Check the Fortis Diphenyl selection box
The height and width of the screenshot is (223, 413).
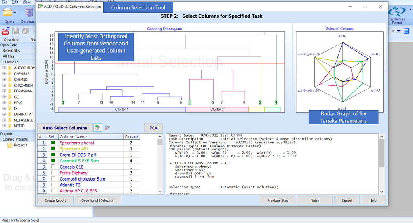pos(53,173)
